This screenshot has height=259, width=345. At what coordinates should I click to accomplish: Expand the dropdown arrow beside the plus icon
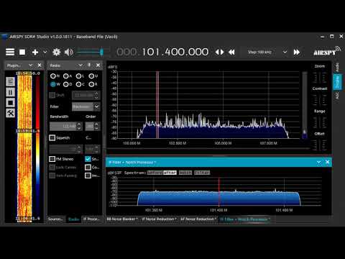click(x=45, y=52)
